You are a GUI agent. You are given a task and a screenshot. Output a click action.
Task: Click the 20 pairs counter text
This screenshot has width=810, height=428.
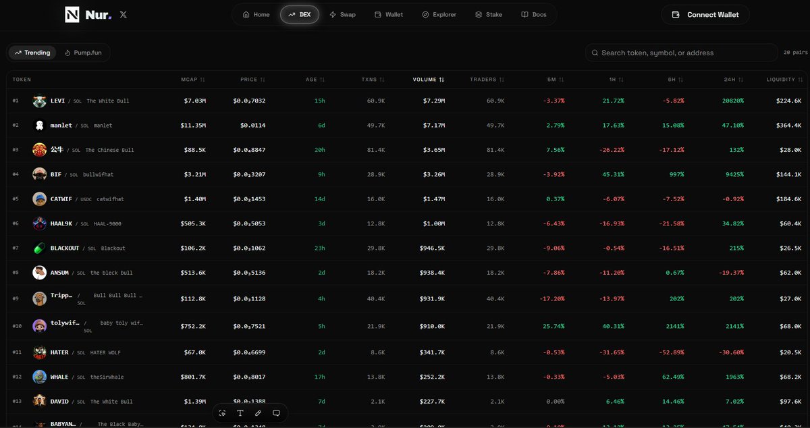[x=795, y=53]
